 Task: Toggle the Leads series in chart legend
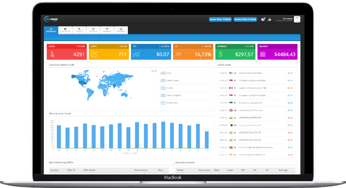tap(133, 153)
